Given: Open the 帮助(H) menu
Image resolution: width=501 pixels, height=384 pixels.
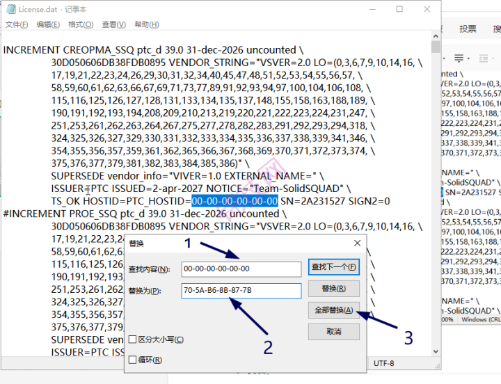Looking at the screenshot, I should [147, 24].
